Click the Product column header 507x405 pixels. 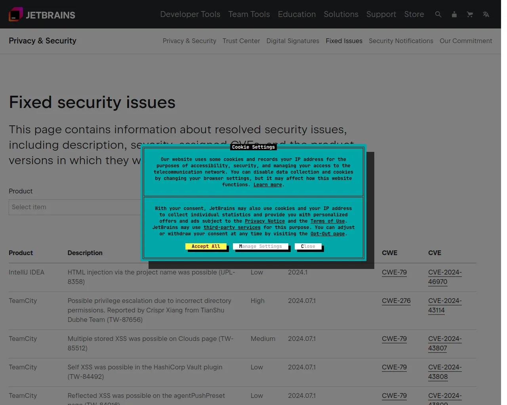point(21,253)
